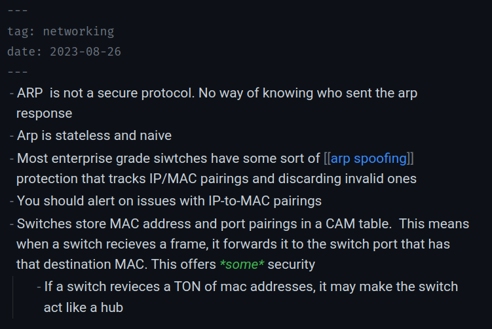This screenshot has height=329, width=492.
Task: Click the nested bullet dash before If a switch
Action: [40, 286]
